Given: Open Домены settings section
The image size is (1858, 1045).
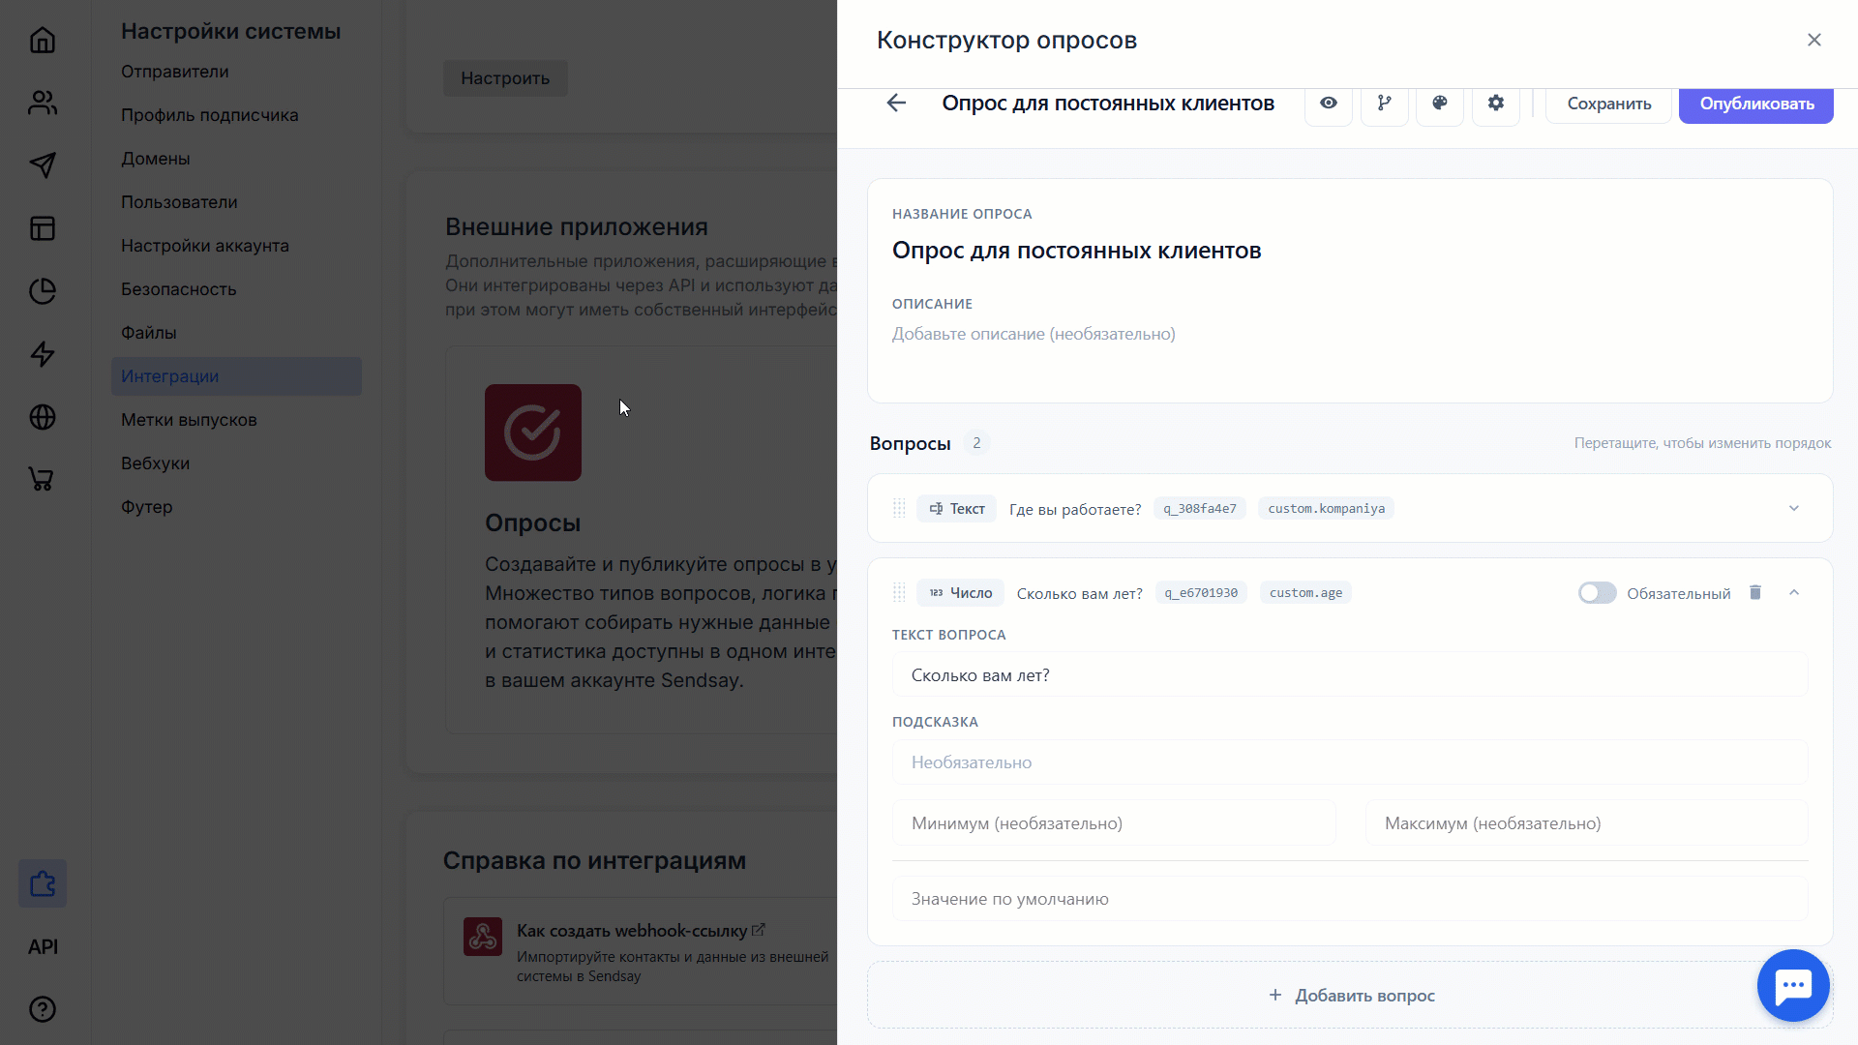Looking at the screenshot, I should click(x=156, y=159).
